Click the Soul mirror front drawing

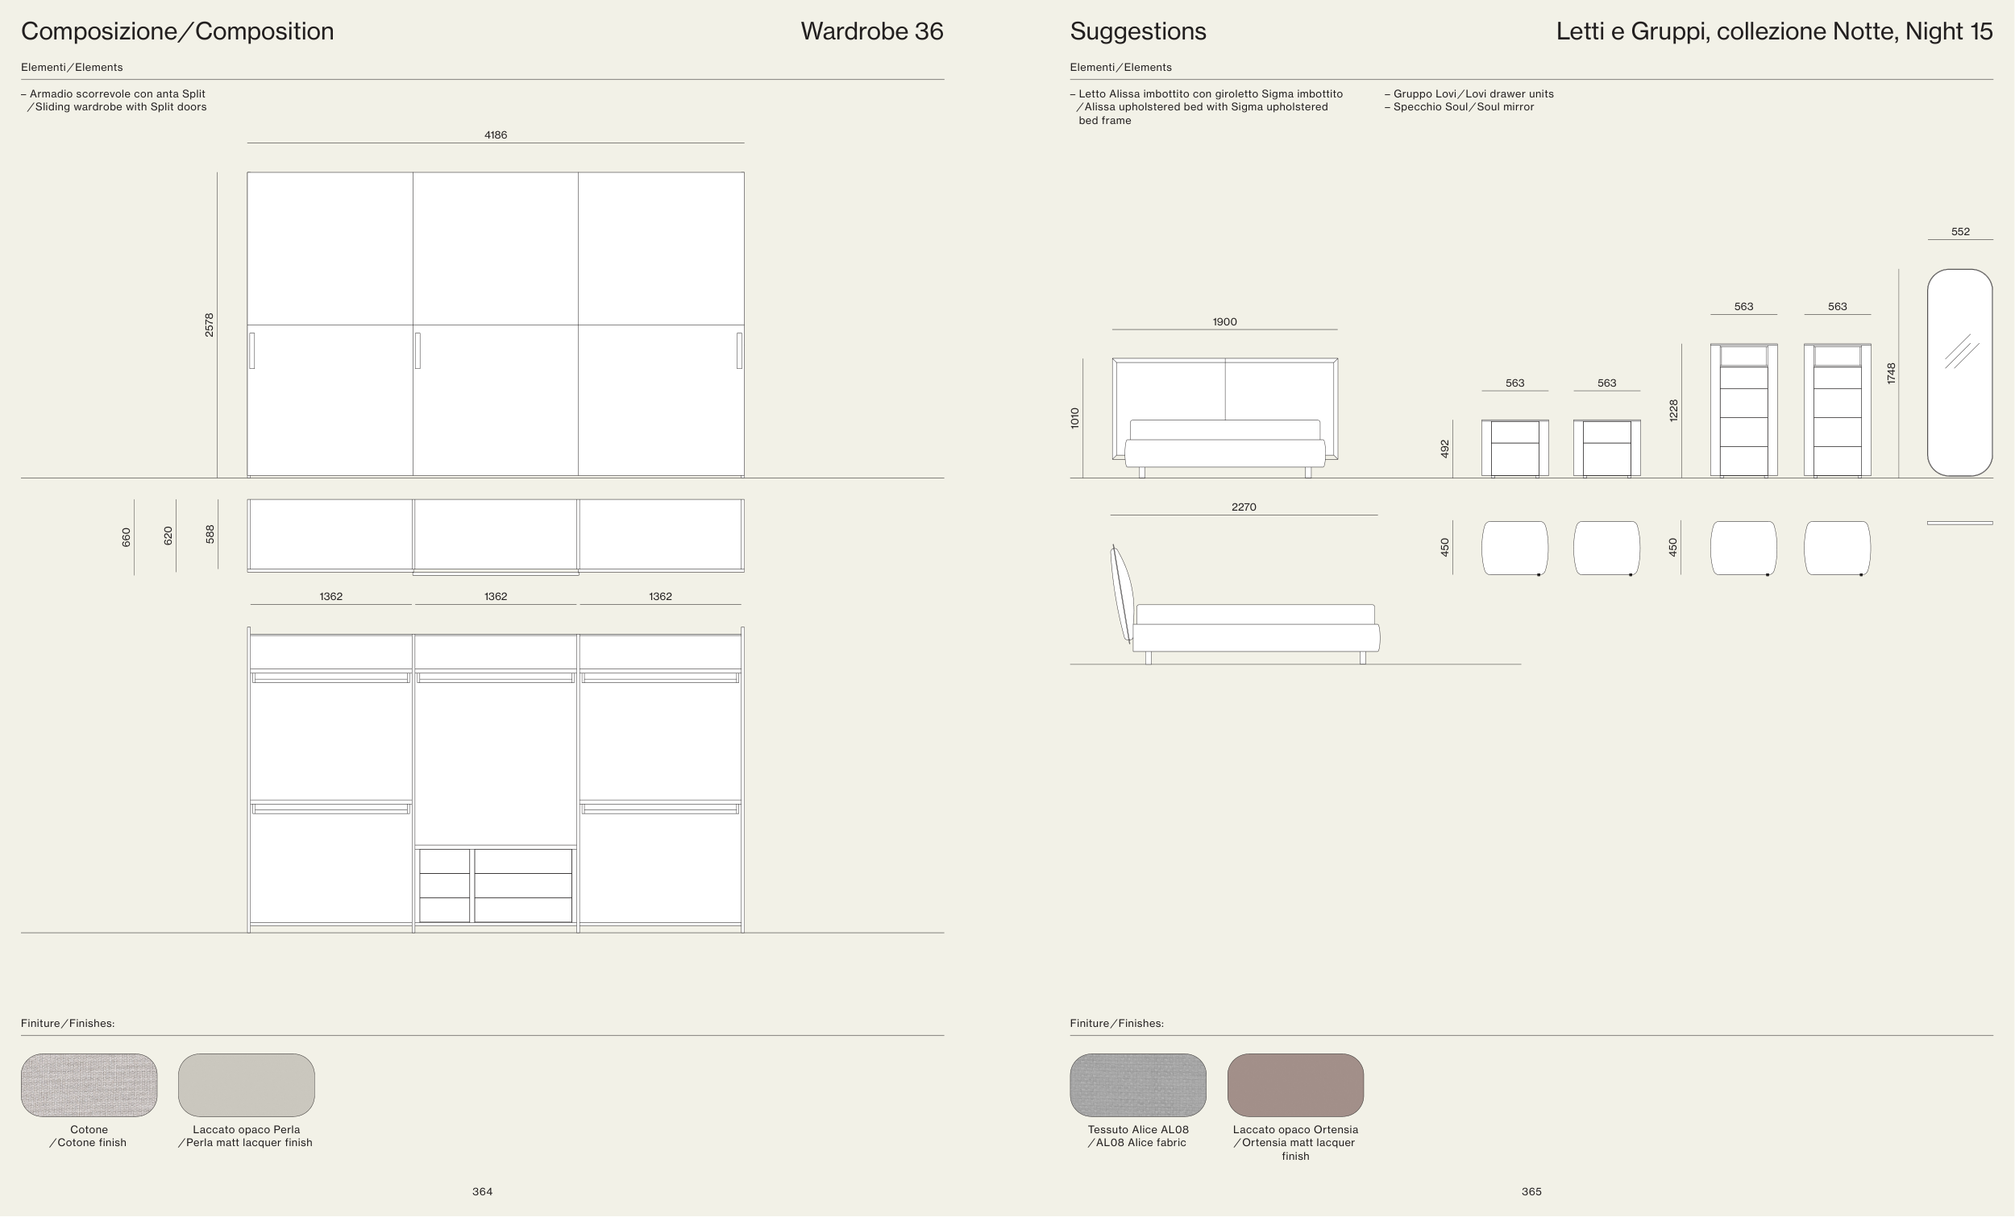(1959, 372)
